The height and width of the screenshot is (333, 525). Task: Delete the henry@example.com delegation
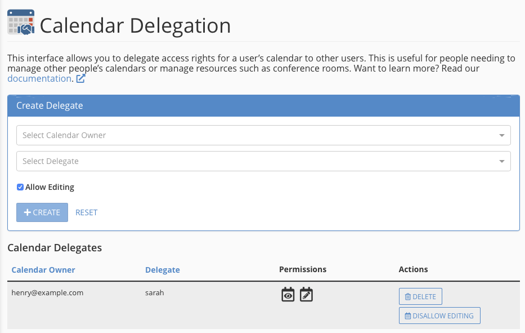tap(420, 296)
